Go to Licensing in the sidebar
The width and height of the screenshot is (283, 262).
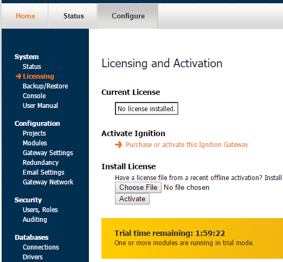[38, 76]
